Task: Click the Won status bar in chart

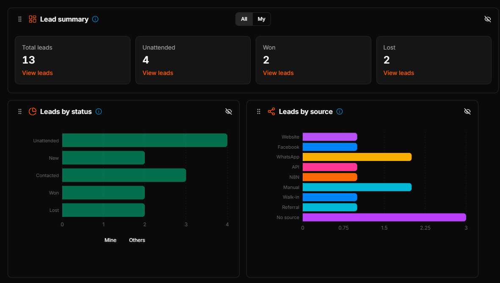Action: (103, 193)
